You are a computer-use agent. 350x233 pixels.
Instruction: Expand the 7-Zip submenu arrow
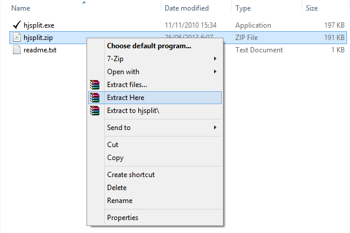point(215,59)
